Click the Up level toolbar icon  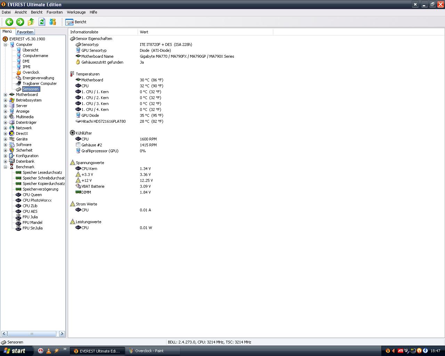(31, 22)
